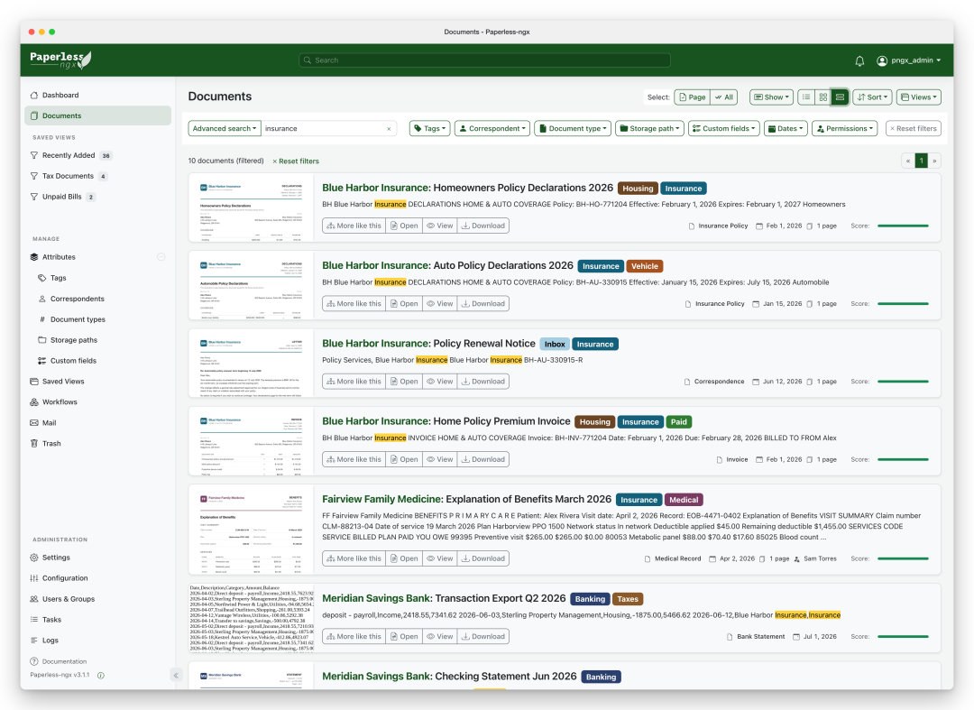
Task: Click the top Search field
Action: tap(484, 60)
